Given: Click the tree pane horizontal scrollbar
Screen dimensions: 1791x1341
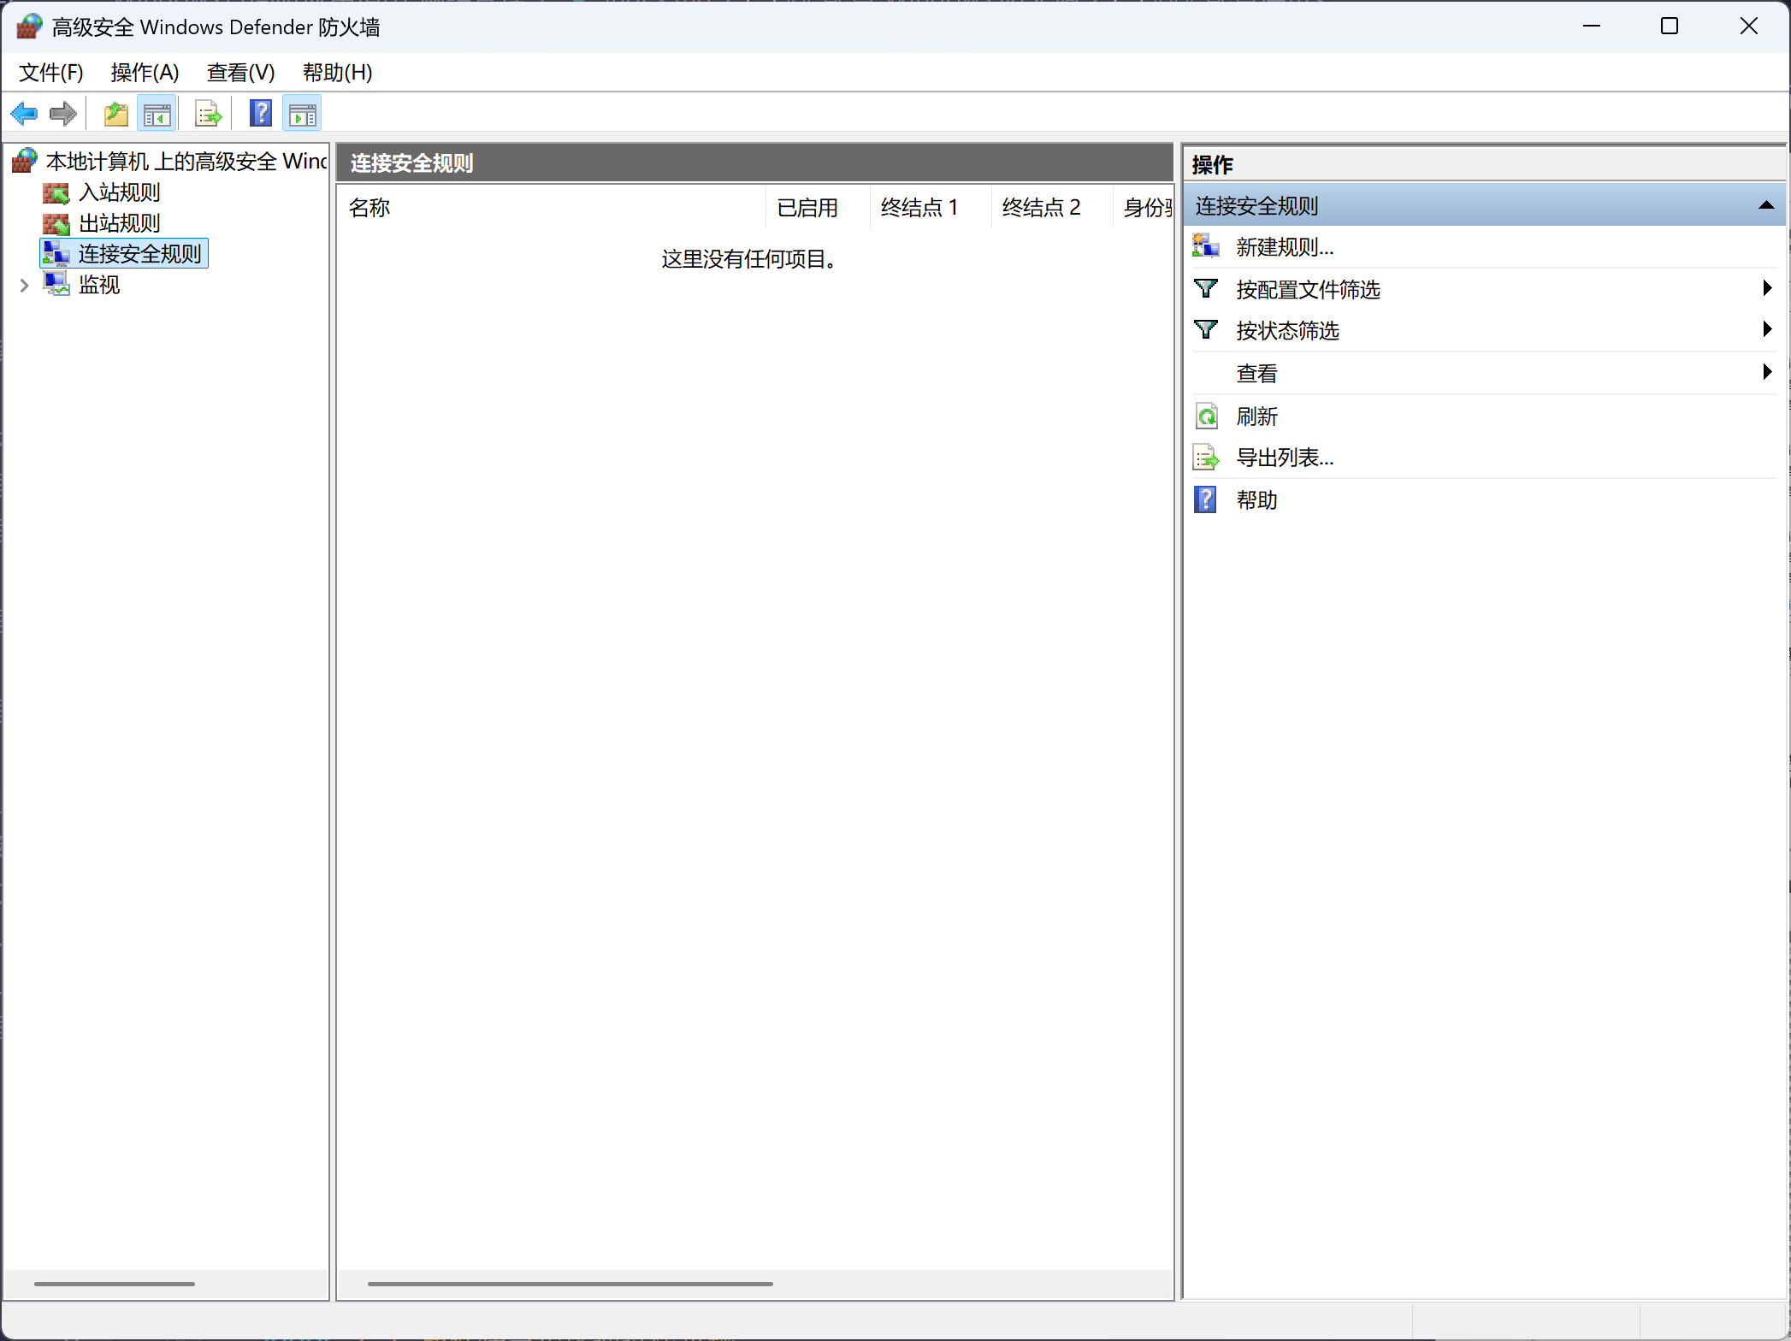Looking at the screenshot, I should coord(115,1284).
